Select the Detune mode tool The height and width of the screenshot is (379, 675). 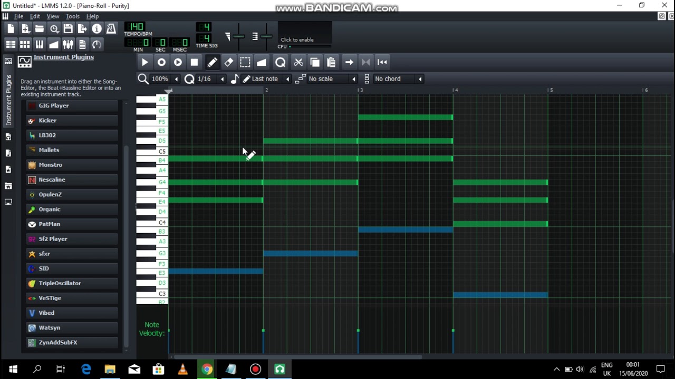[x=262, y=62]
